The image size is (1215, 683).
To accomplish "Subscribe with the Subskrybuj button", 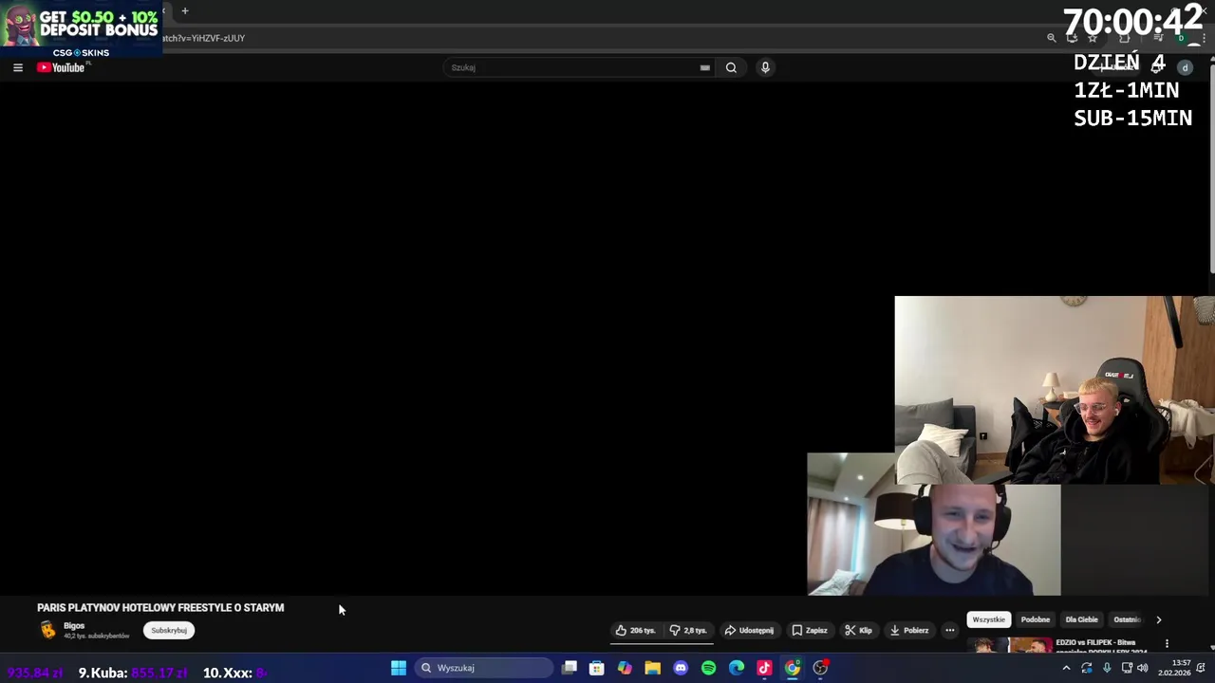I will point(169,630).
